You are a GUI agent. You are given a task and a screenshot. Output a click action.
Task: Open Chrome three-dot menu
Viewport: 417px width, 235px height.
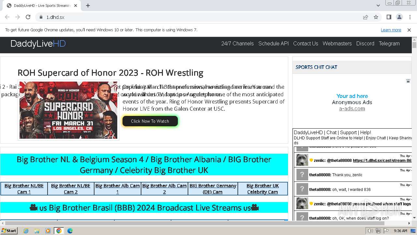[410, 17]
